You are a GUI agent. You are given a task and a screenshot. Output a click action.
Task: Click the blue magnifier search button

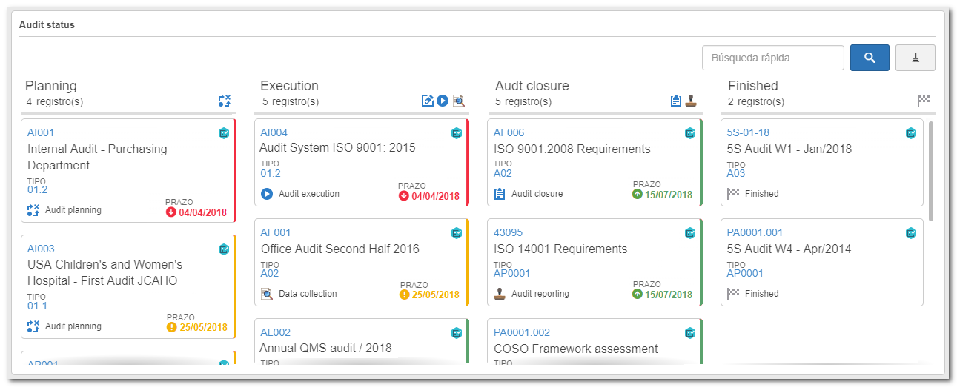pos(870,58)
